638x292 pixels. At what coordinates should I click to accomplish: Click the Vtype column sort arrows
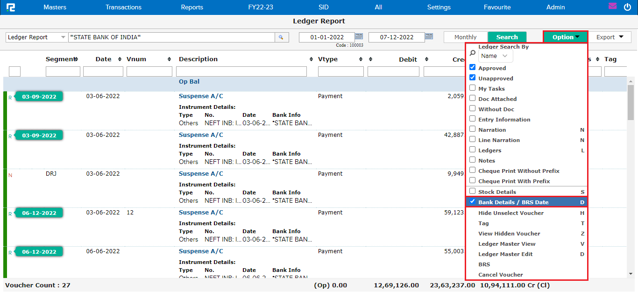pos(361,59)
